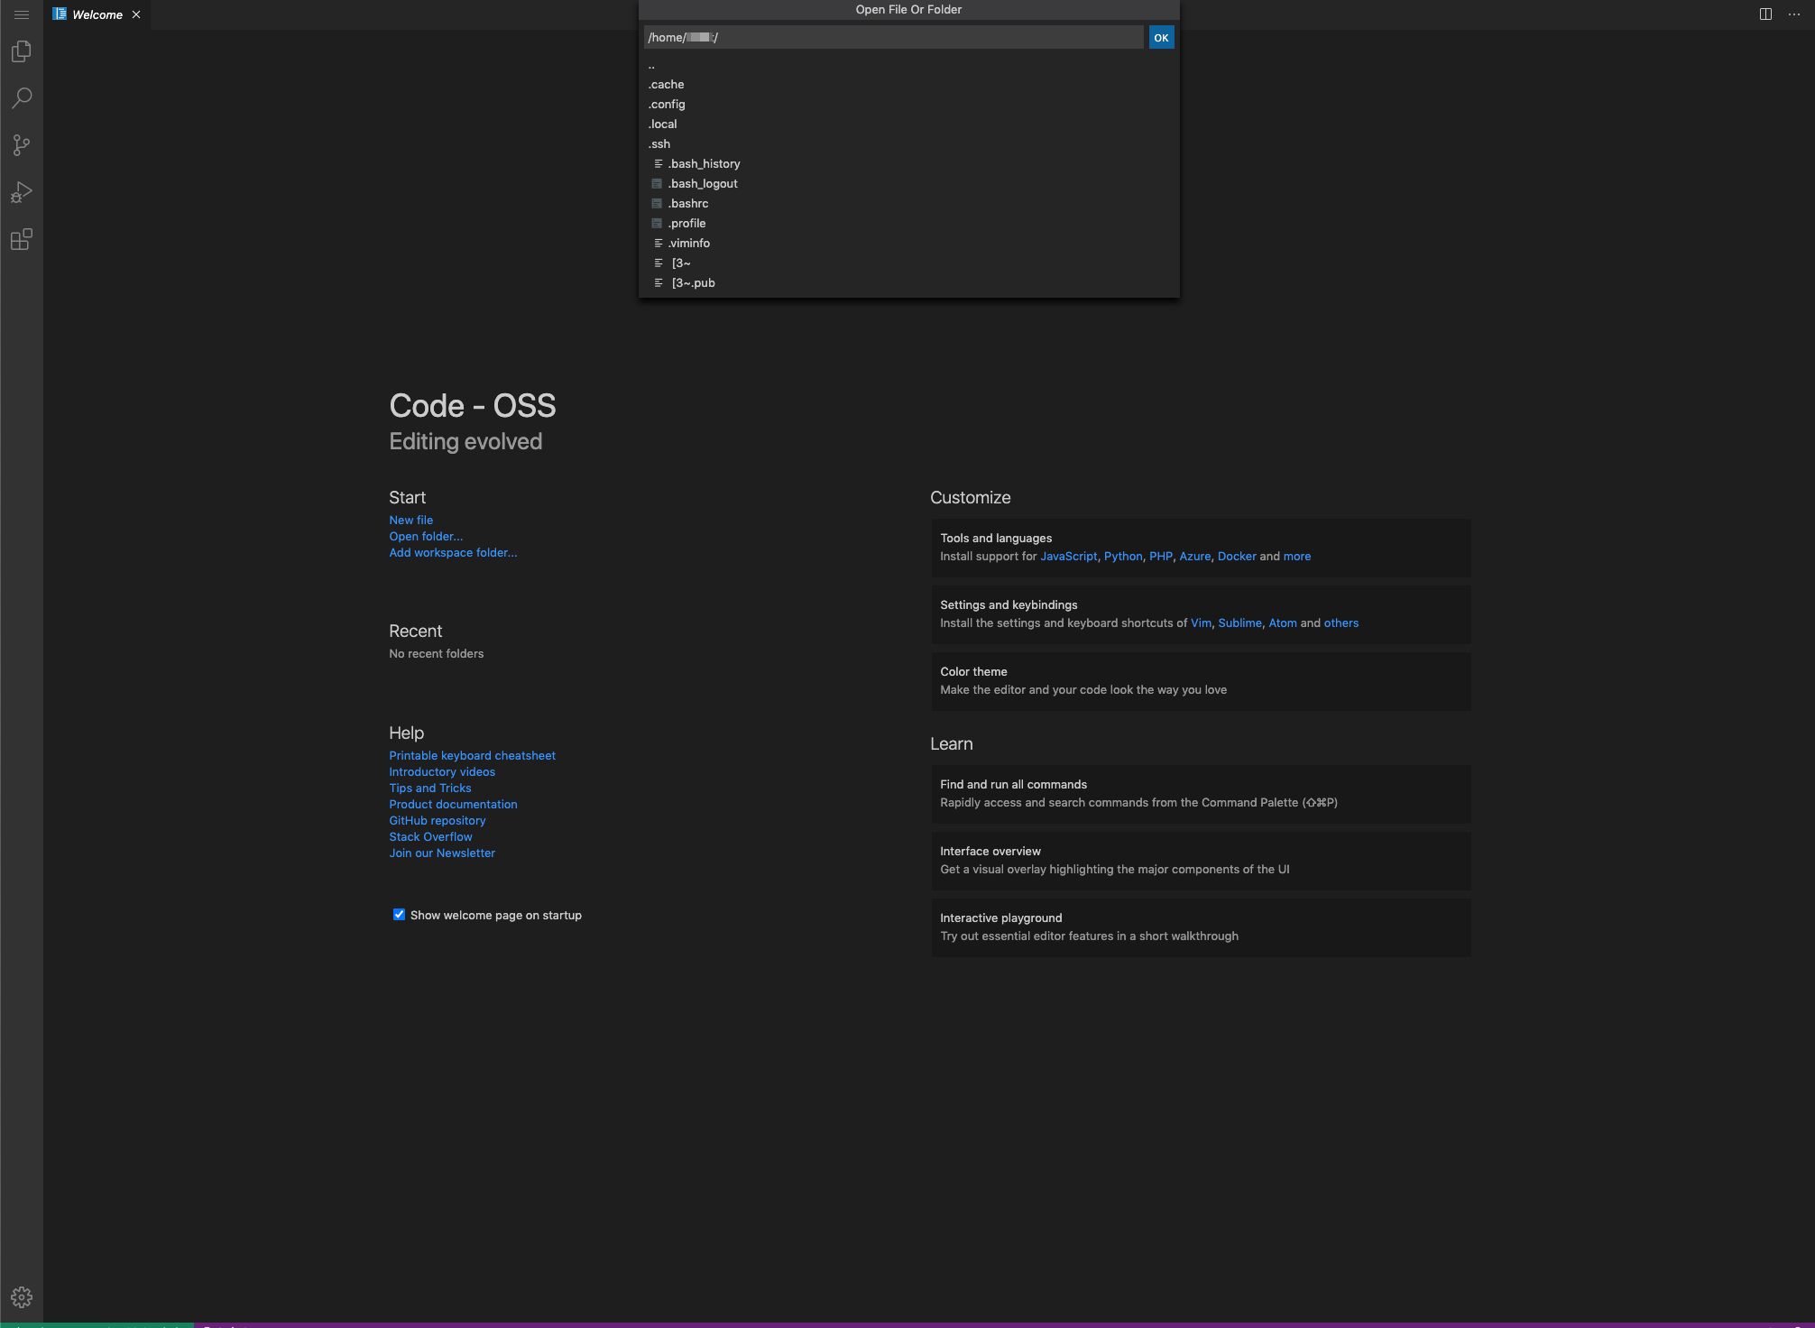The image size is (1815, 1328).
Task: Click the Open folder... link
Action: tap(426, 537)
